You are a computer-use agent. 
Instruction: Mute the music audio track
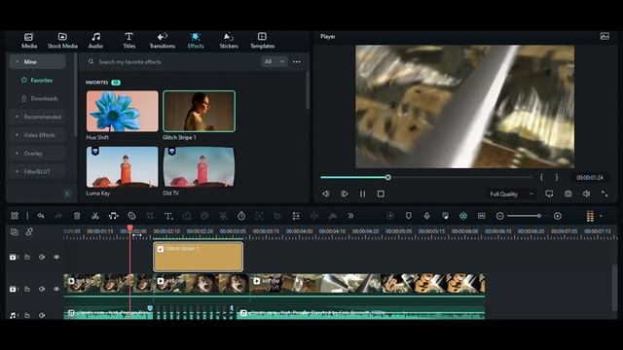pyautogui.click(x=42, y=315)
